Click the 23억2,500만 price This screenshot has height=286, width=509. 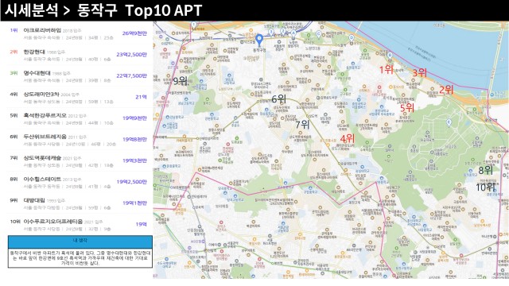(x=131, y=55)
